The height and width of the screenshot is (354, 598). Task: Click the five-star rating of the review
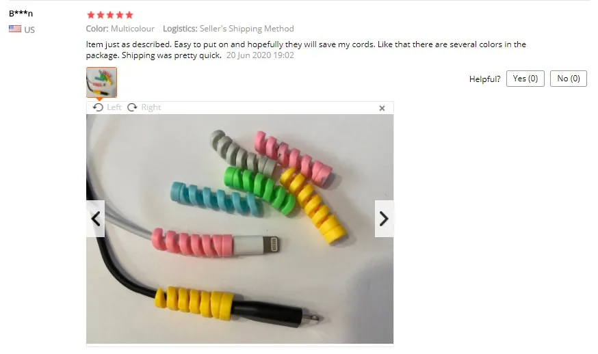tap(110, 15)
